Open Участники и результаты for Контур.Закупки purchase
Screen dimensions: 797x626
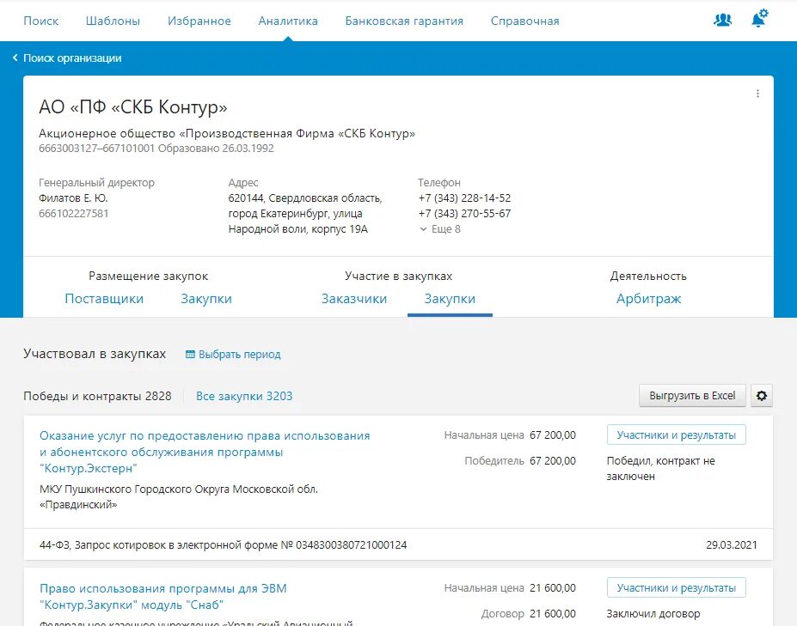tap(676, 588)
